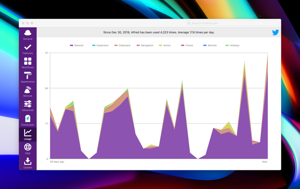Select the Advanced sliders icon

[28, 104]
